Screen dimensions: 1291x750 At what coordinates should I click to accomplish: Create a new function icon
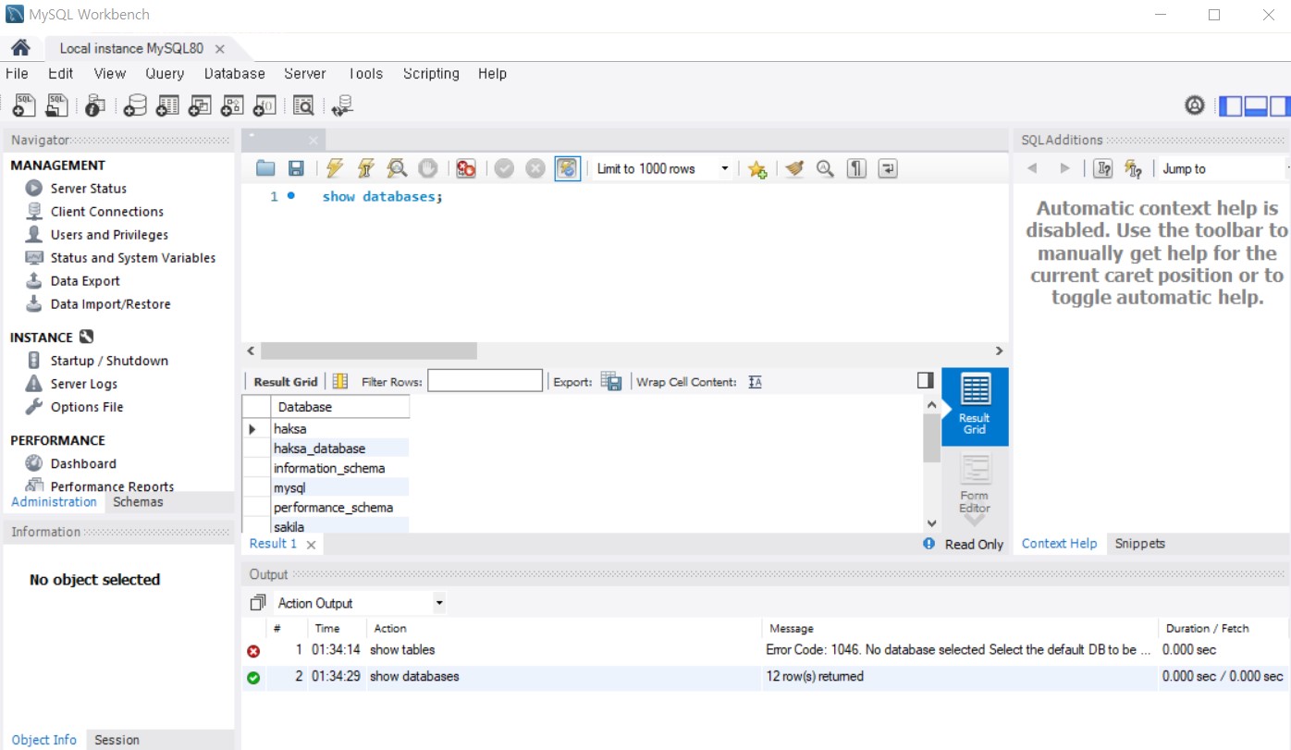[x=264, y=106]
